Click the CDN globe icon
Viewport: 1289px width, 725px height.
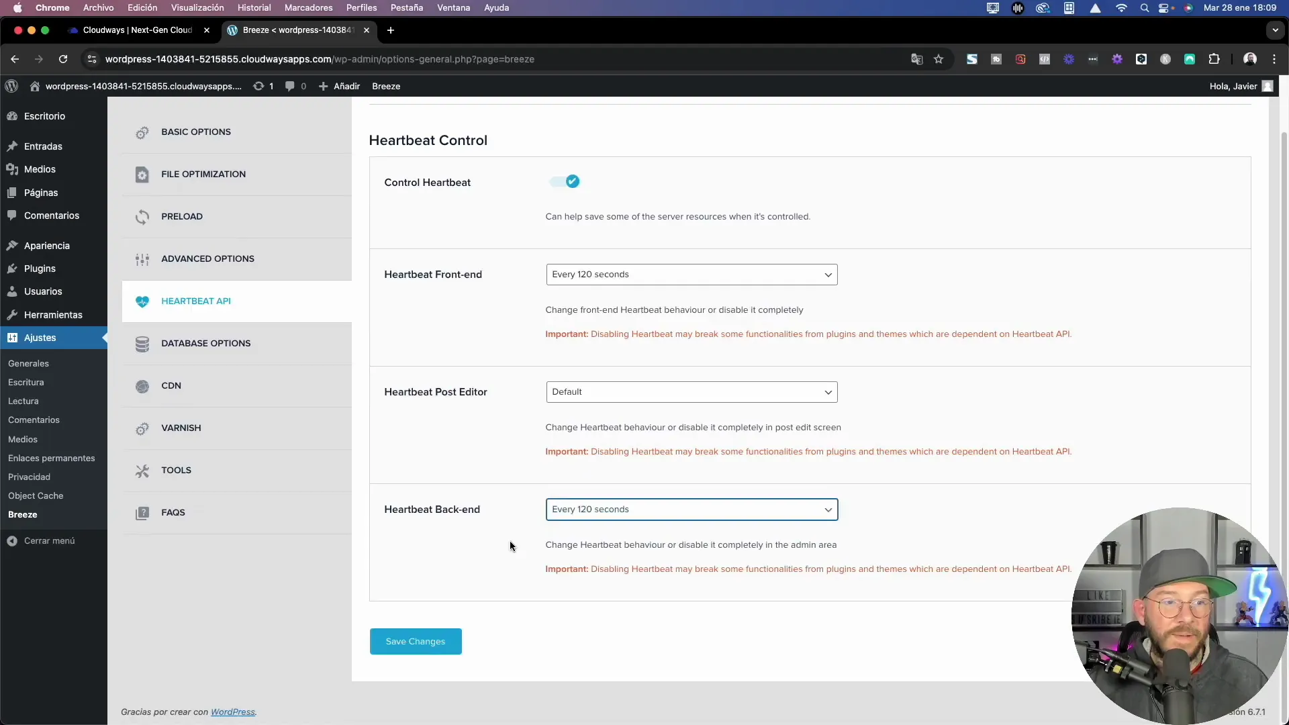pyautogui.click(x=142, y=386)
